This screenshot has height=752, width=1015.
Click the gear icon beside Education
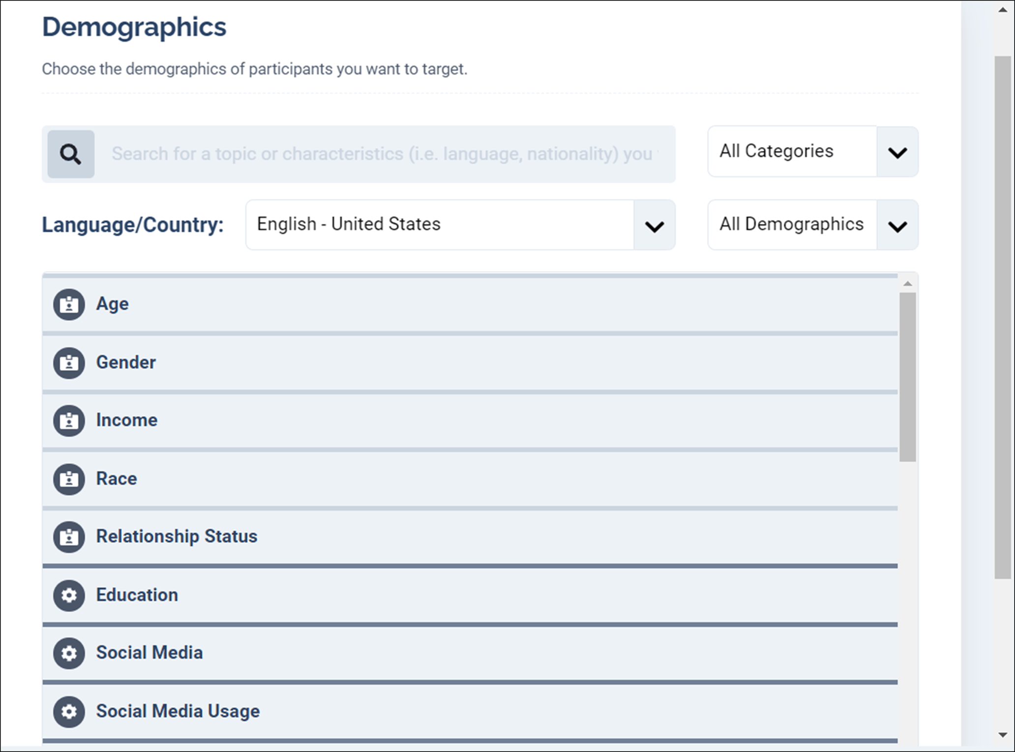tap(69, 595)
